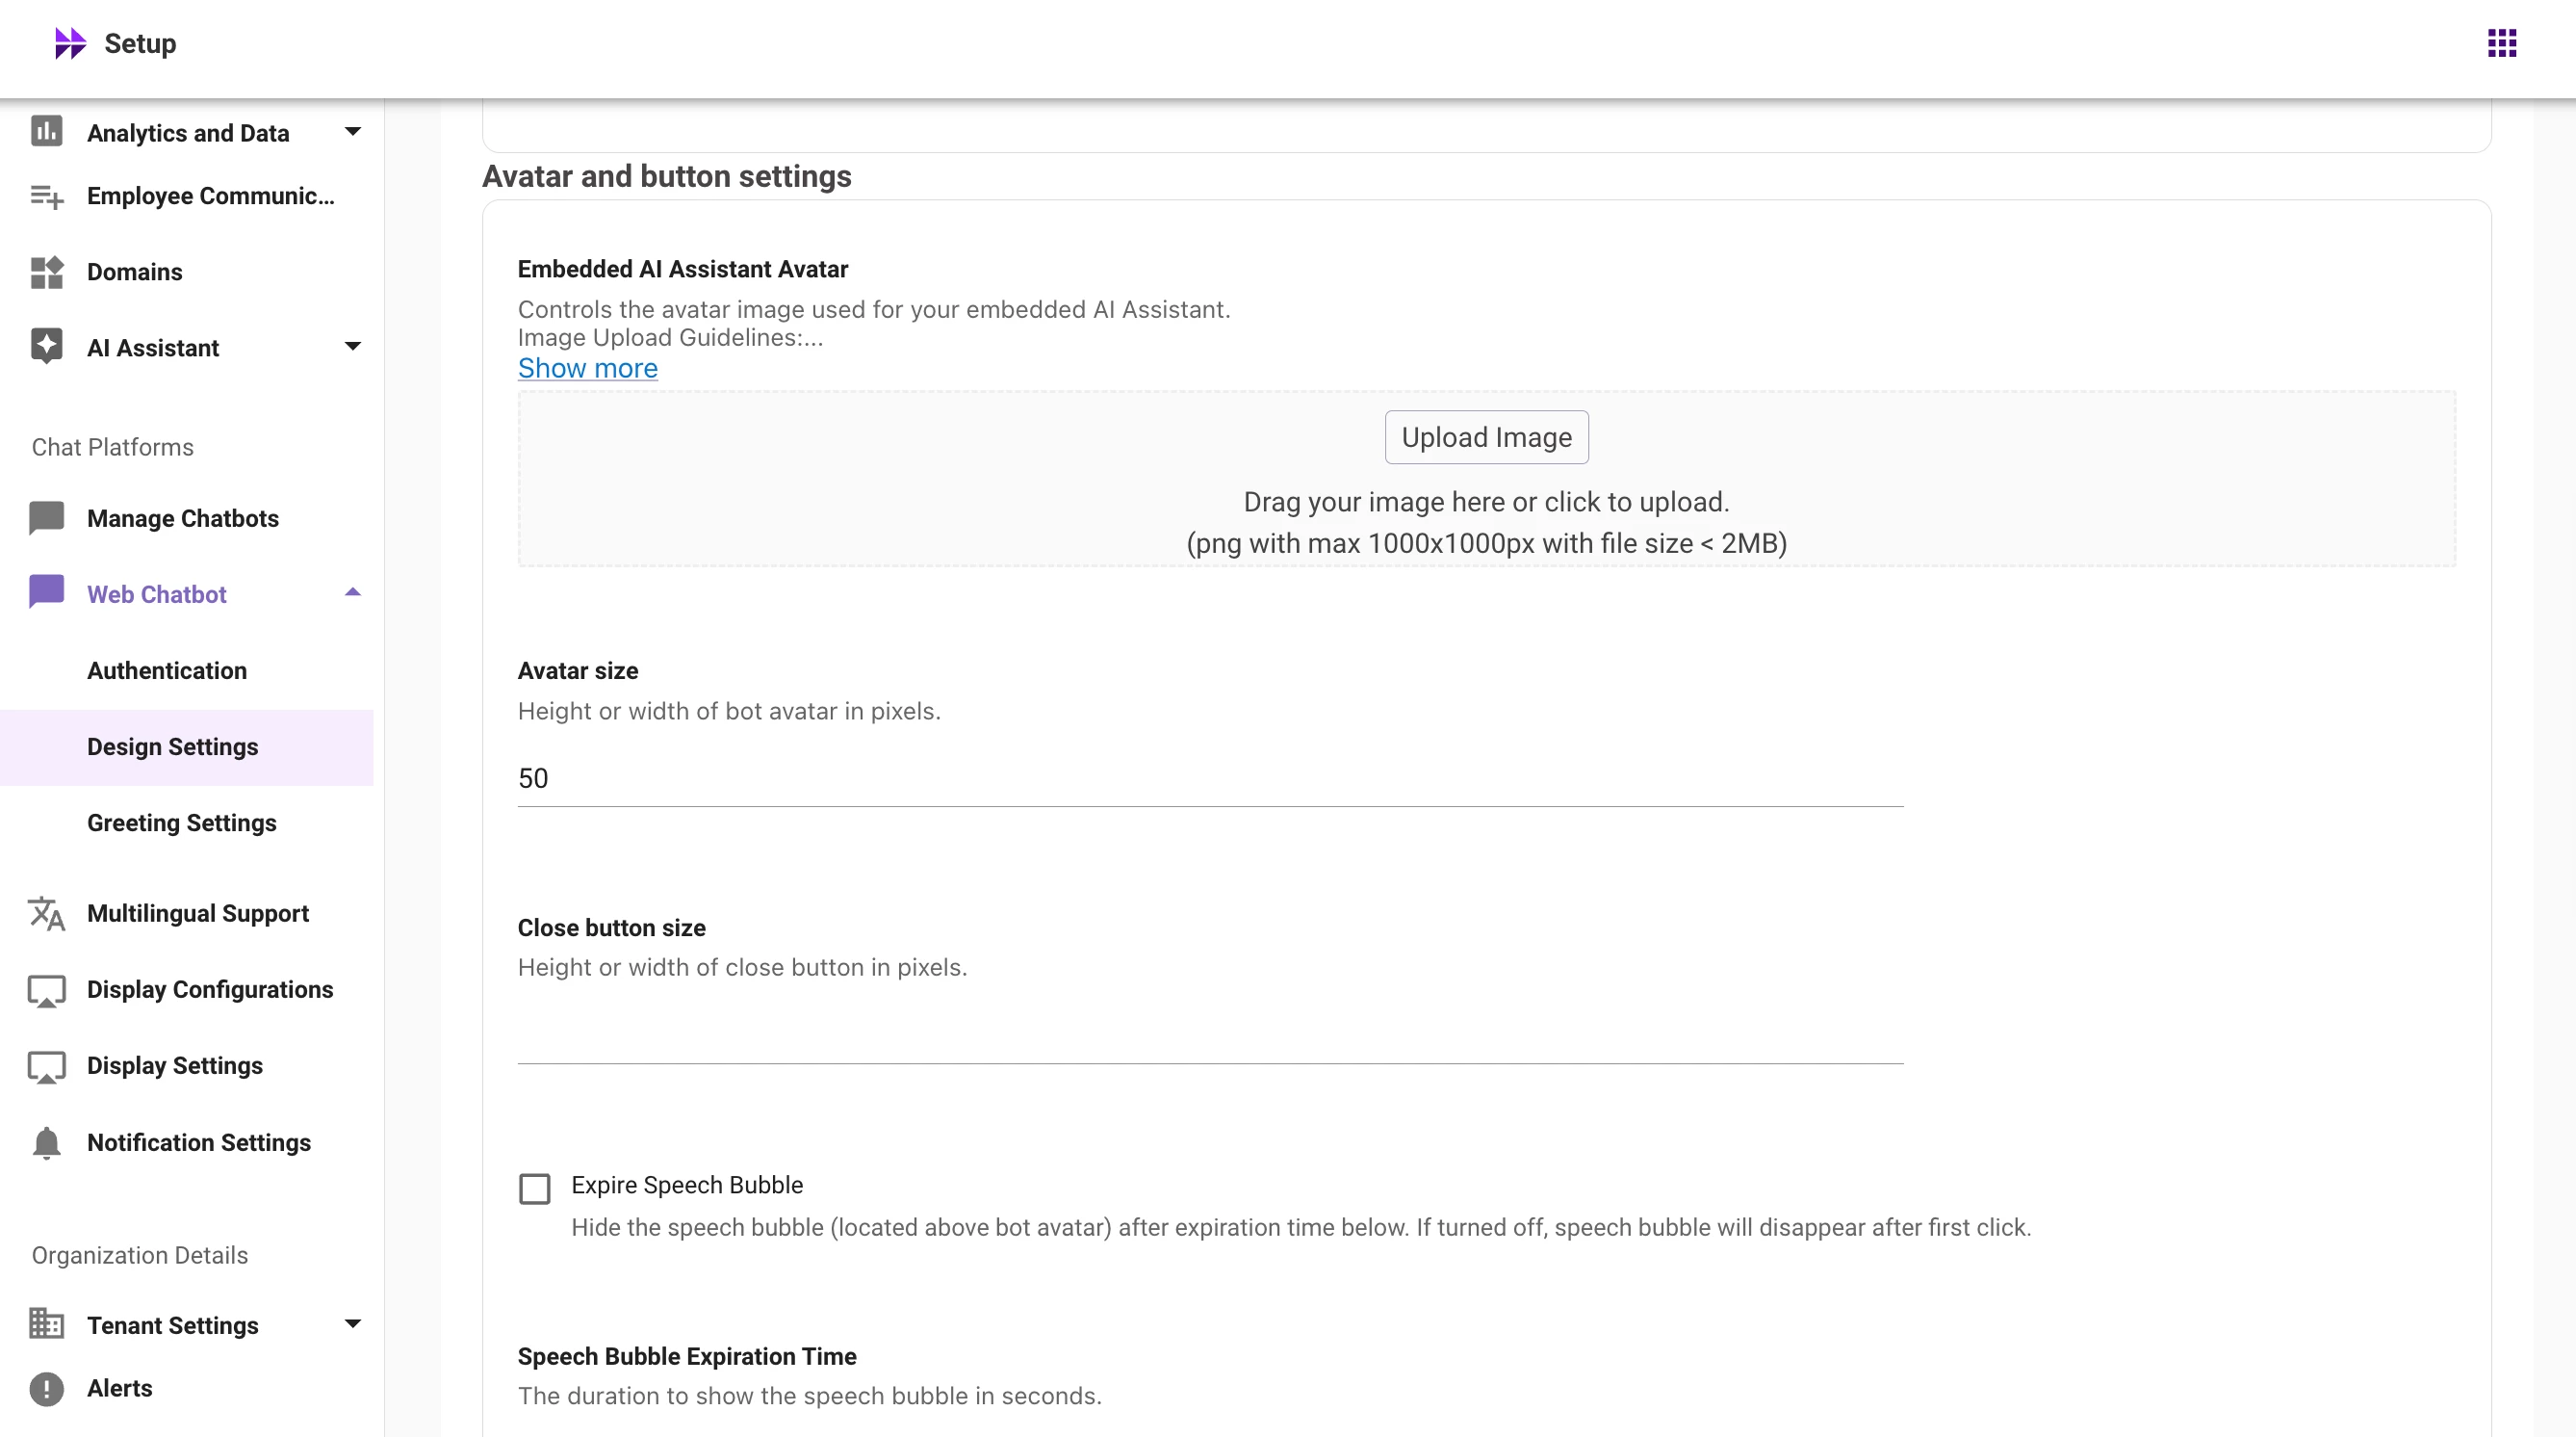Open the apps grid icon
The image size is (2576, 1437).
tap(2501, 43)
